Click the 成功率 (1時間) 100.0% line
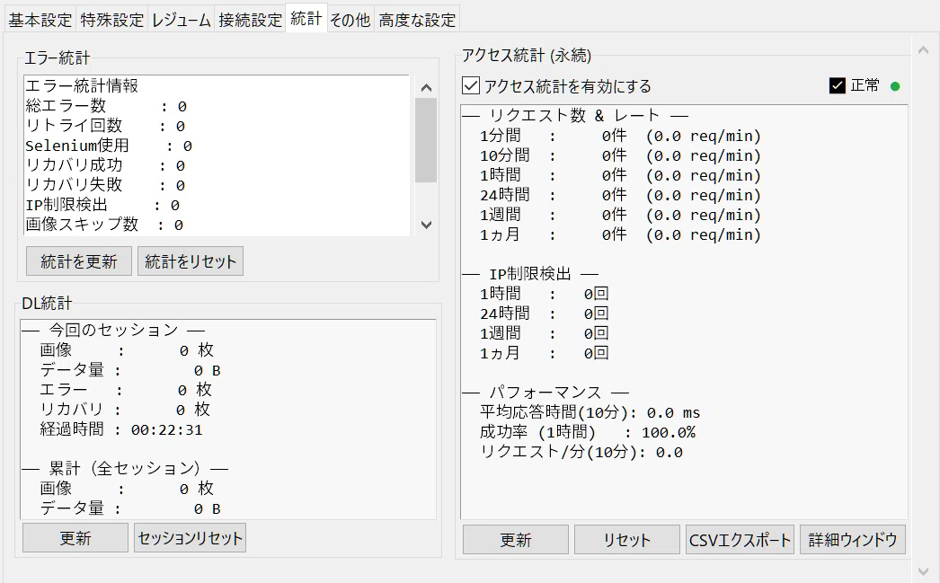This screenshot has width=940, height=583. [588, 433]
